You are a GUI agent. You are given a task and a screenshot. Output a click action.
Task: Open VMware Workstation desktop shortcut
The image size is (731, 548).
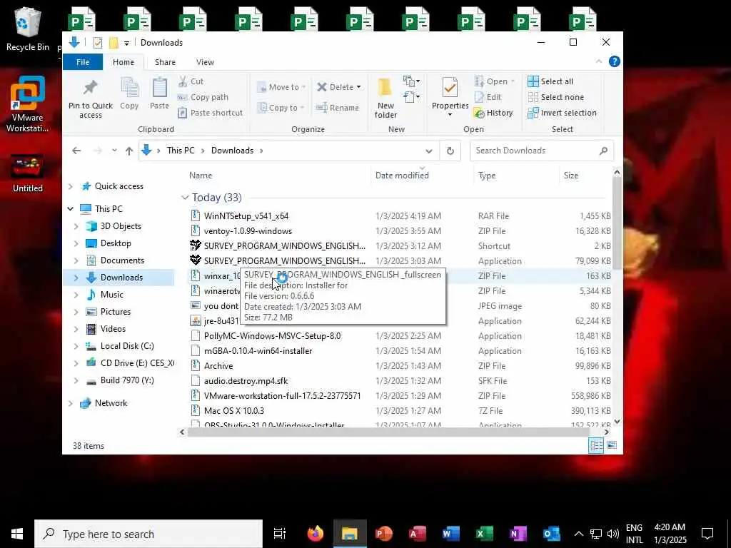tap(28, 104)
